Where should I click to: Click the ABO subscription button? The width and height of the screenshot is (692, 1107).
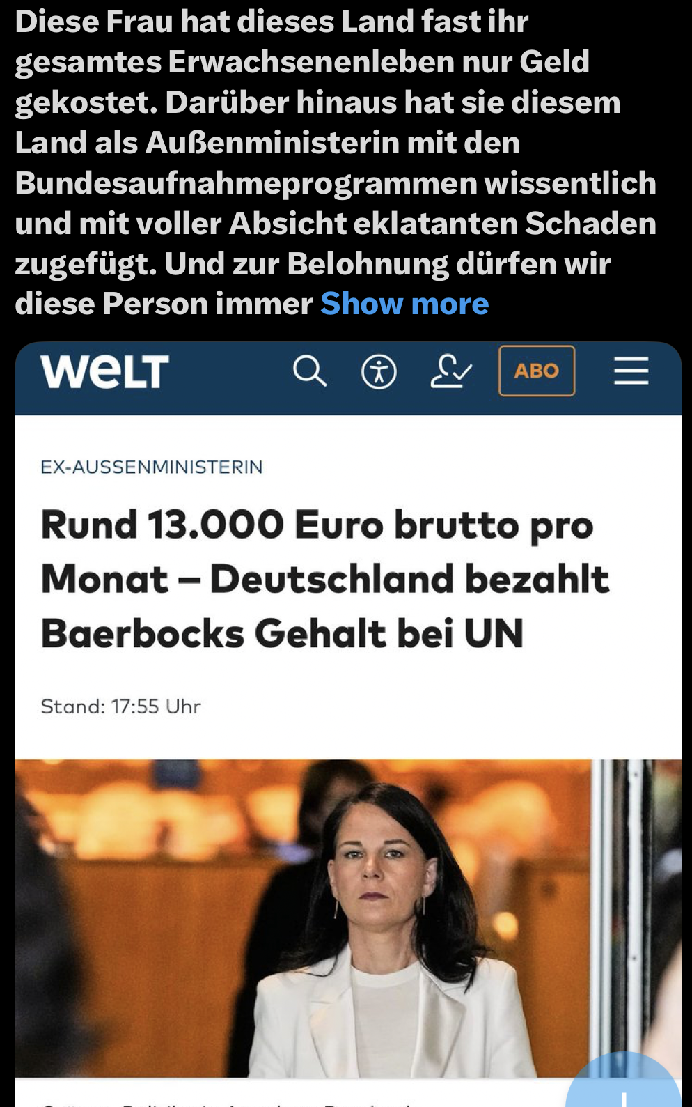tap(537, 371)
